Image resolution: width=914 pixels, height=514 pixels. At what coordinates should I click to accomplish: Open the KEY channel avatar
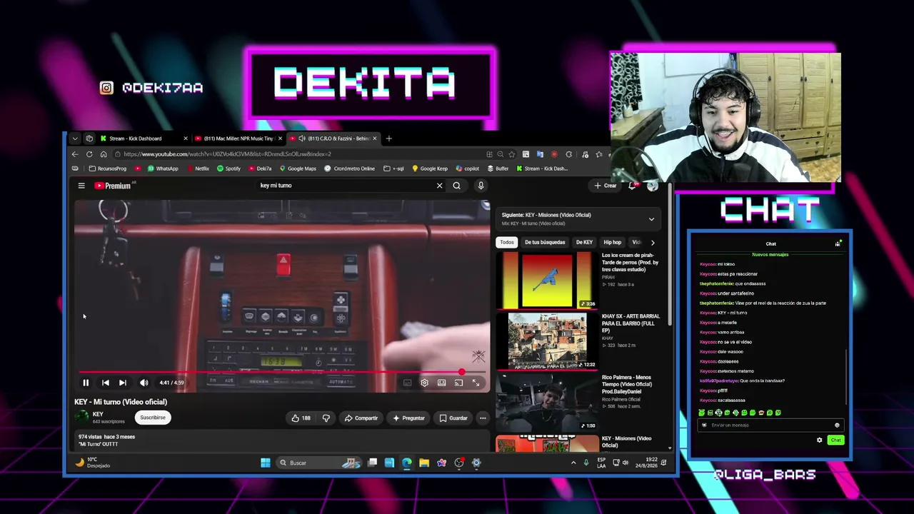[x=82, y=417]
